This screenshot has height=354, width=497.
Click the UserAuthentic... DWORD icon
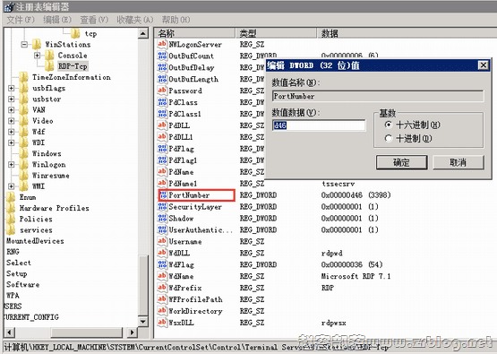pyautogui.click(x=162, y=229)
